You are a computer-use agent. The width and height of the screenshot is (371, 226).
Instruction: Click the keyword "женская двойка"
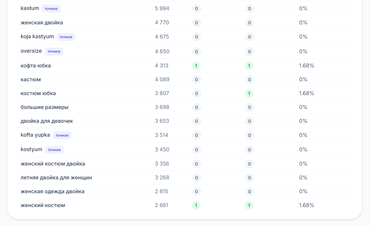tap(42, 23)
